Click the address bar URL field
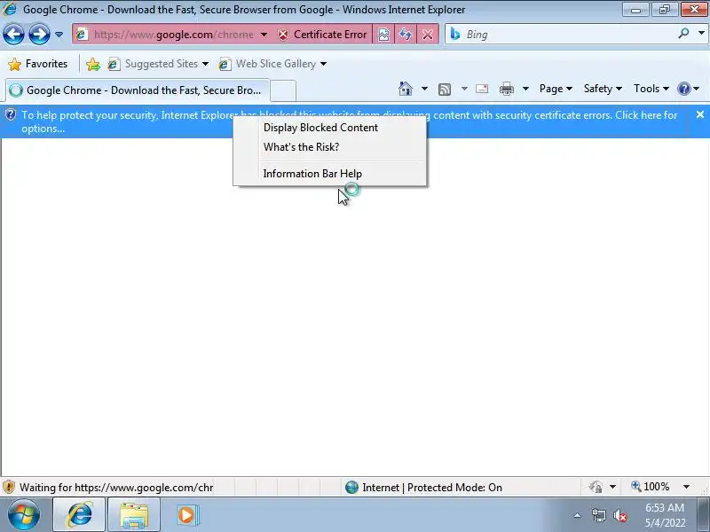The width and height of the screenshot is (710, 532). [x=173, y=35]
